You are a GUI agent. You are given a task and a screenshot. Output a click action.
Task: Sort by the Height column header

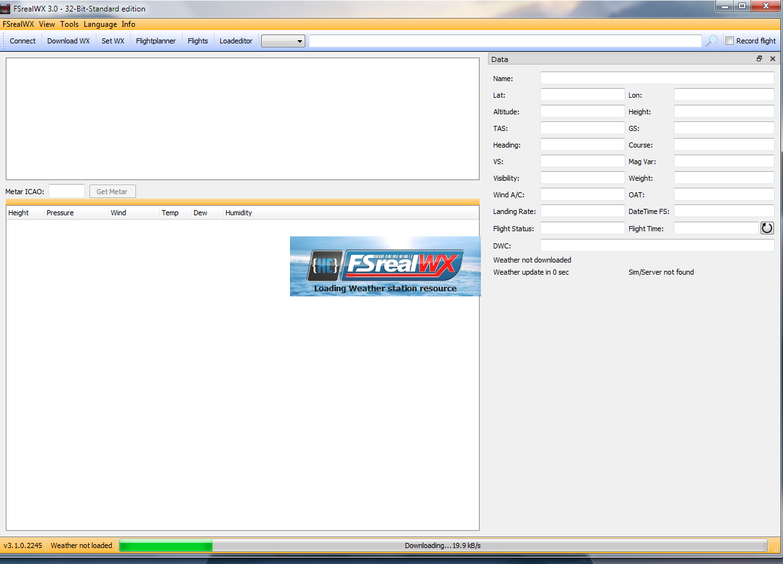[25, 213]
